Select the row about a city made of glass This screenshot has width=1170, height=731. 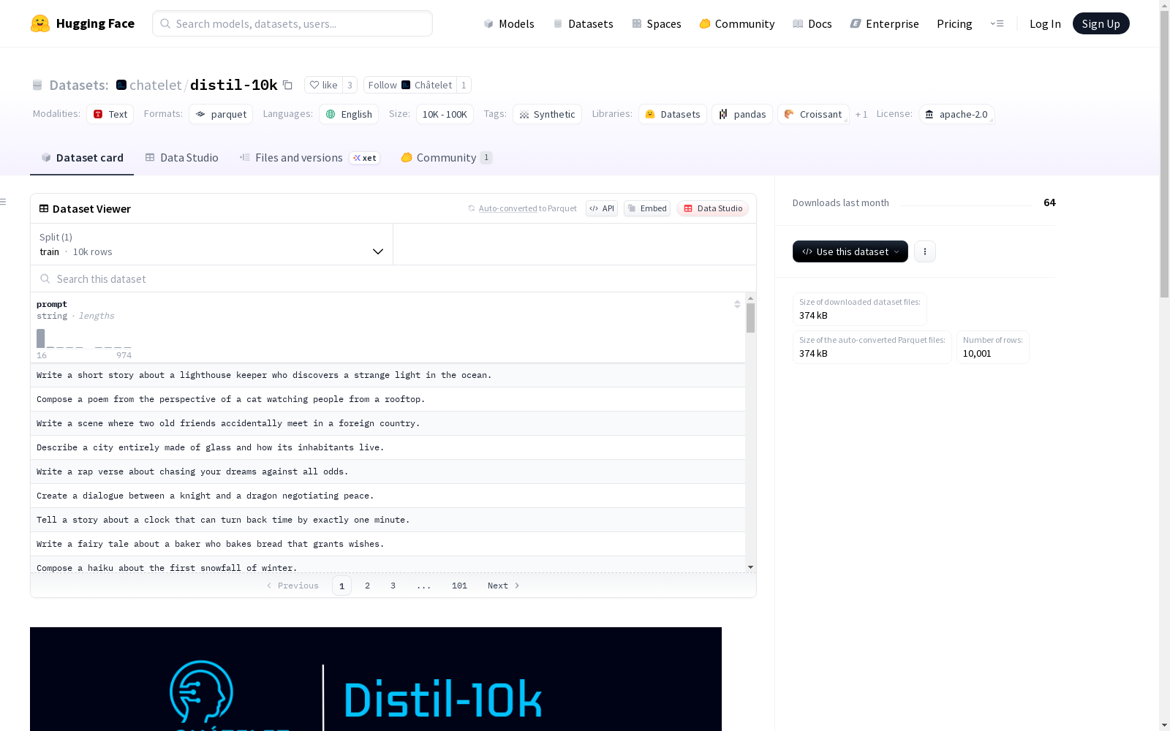click(388, 447)
